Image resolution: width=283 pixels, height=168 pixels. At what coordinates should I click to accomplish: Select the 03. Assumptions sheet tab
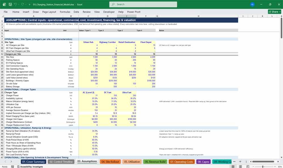87,161
